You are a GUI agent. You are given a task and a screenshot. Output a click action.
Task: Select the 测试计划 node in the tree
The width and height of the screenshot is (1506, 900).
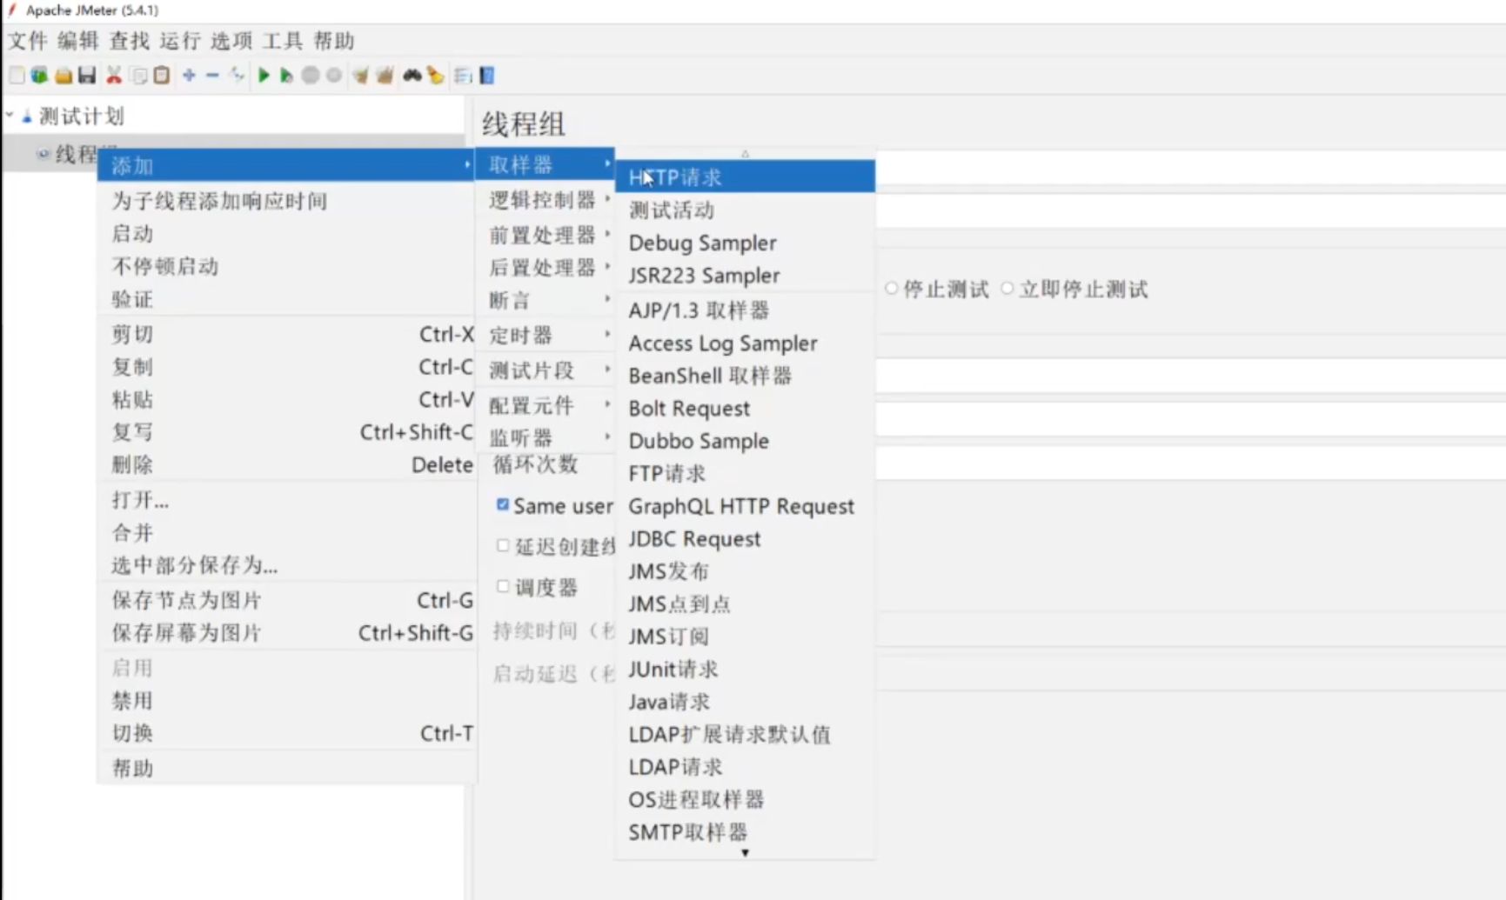coord(82,116)
